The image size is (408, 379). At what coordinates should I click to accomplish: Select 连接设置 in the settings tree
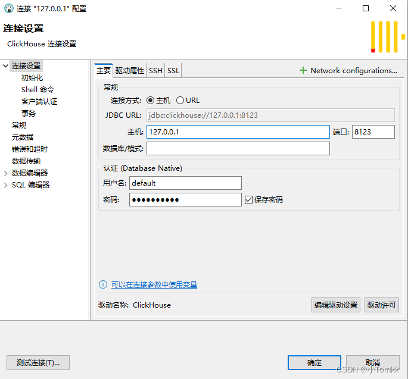[x=26, y=66]
